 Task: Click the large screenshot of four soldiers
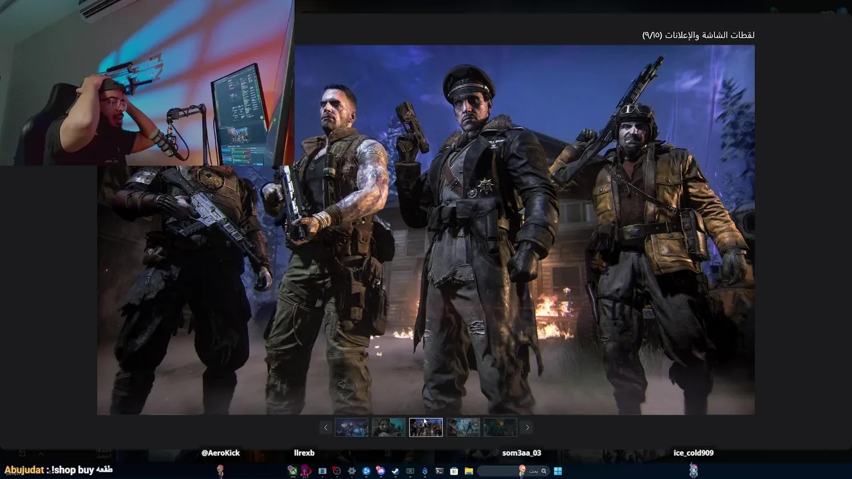tap(426, 230)
